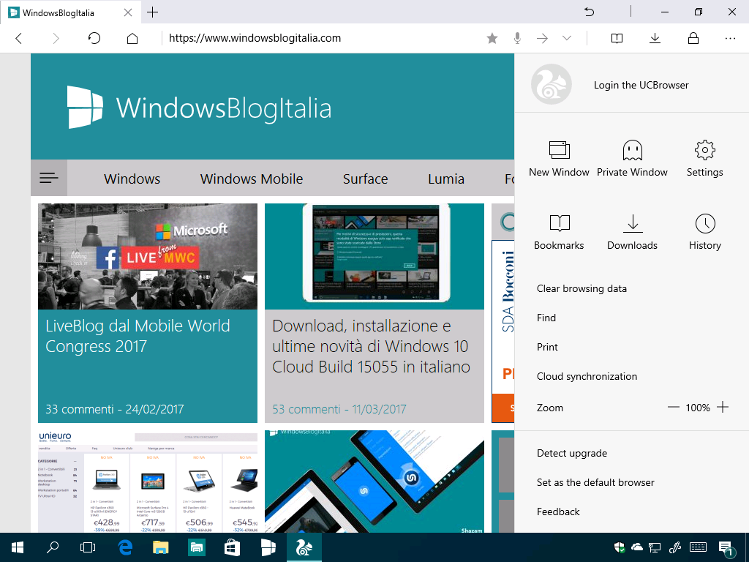Click the UC Browser avatar icon
This screenshot has height=562, width=749.
(552, 85)
